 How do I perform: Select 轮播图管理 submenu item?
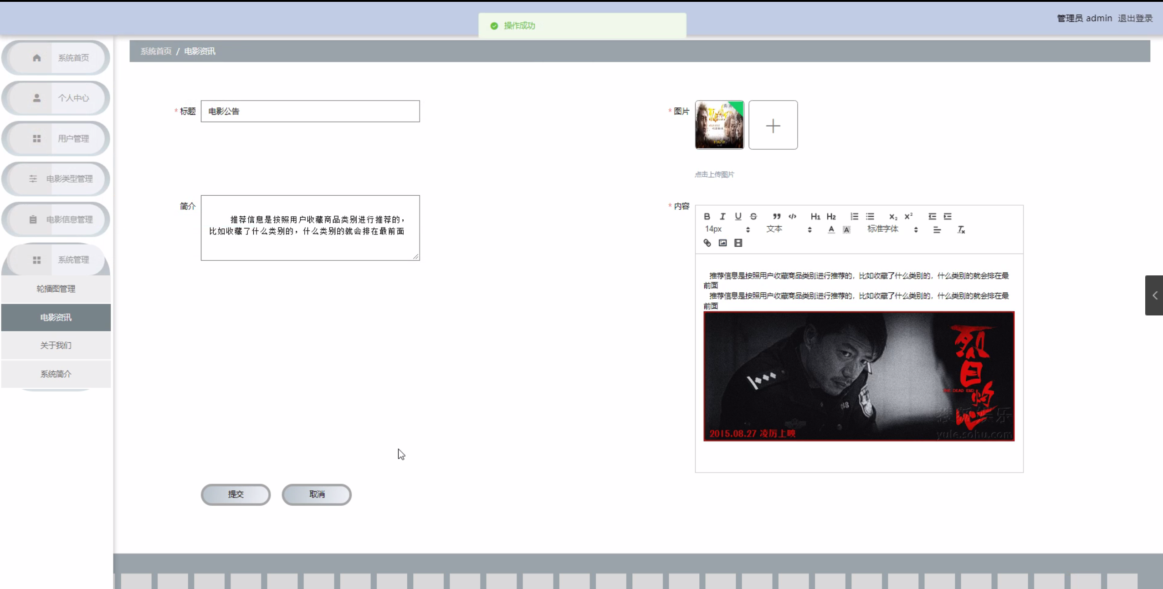(x=56, y=289)
